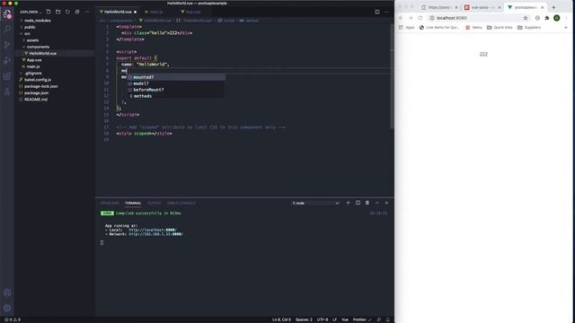Open Quick links bookmark folder

pos(500,28)
